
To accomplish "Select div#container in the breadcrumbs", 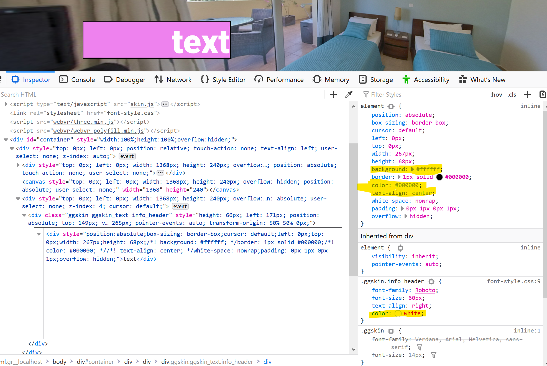I will (x=95, y=362).
